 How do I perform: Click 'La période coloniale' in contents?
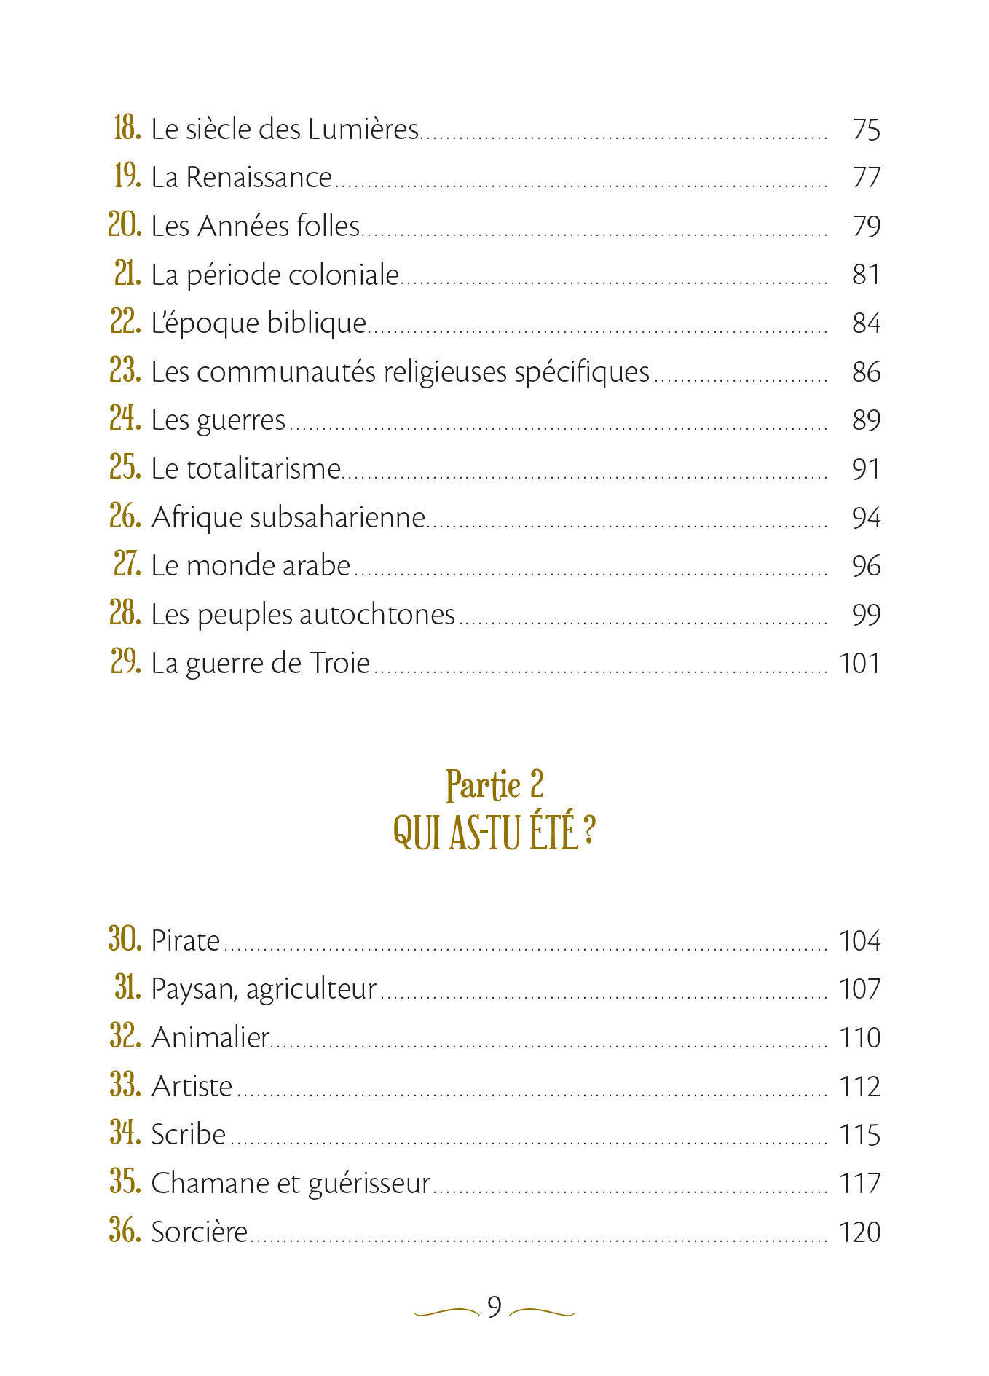[275, 275]
